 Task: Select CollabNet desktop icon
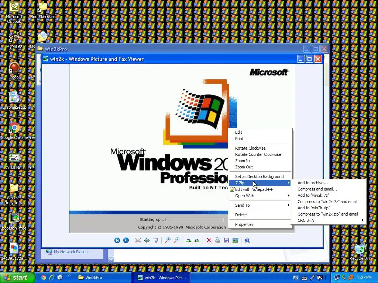(14, 162)
